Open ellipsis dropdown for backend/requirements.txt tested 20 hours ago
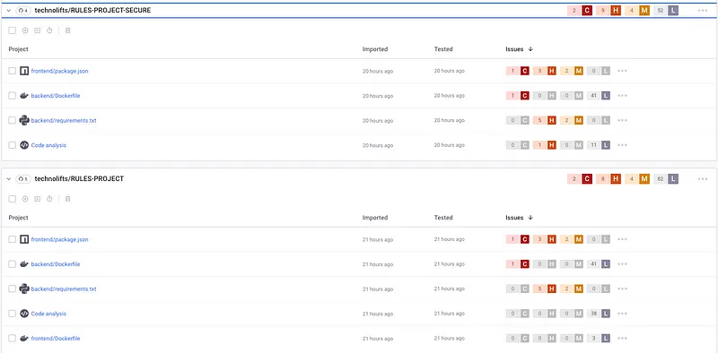The height and width of the screenshot is (353, 718). coord(622,120)
